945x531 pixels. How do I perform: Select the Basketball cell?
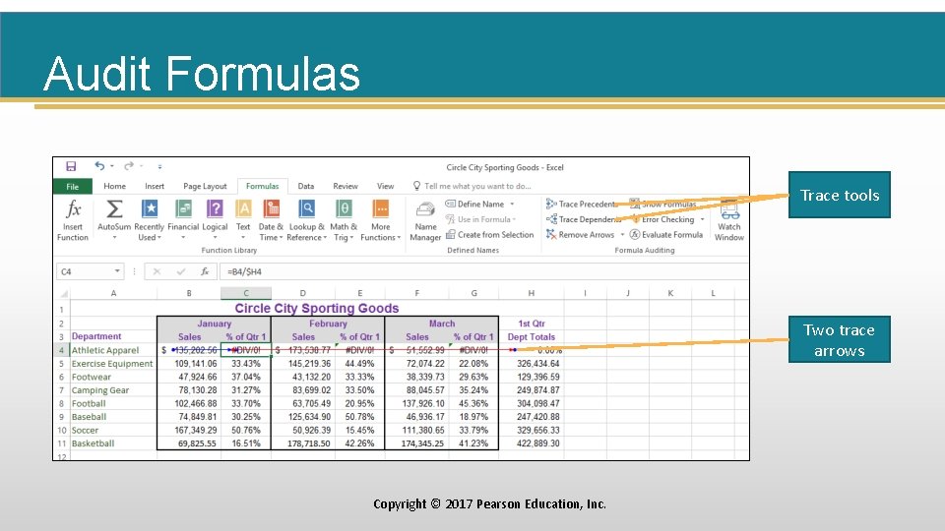pyautogui.click(x=113, y=443)
